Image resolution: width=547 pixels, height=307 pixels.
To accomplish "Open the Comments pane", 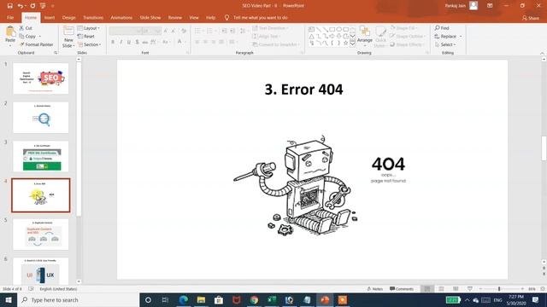I will coord(402,289).
